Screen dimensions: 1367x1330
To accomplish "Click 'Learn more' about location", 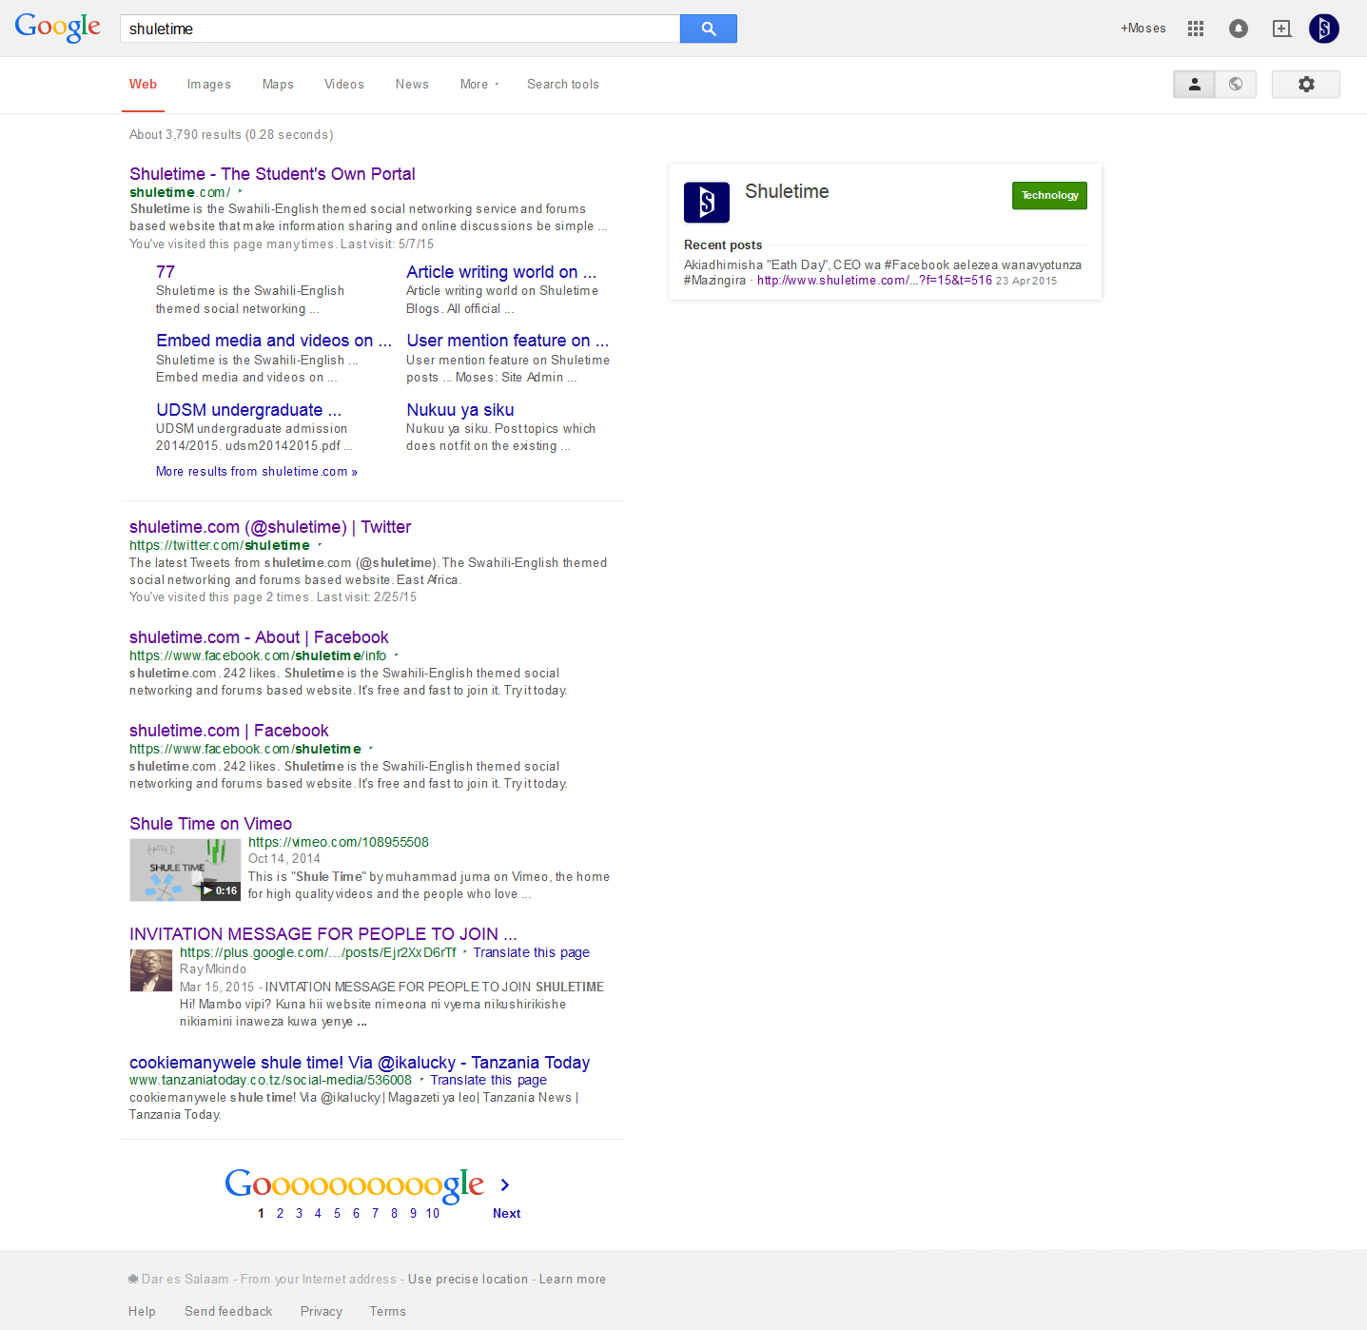I will (573, 1280).
